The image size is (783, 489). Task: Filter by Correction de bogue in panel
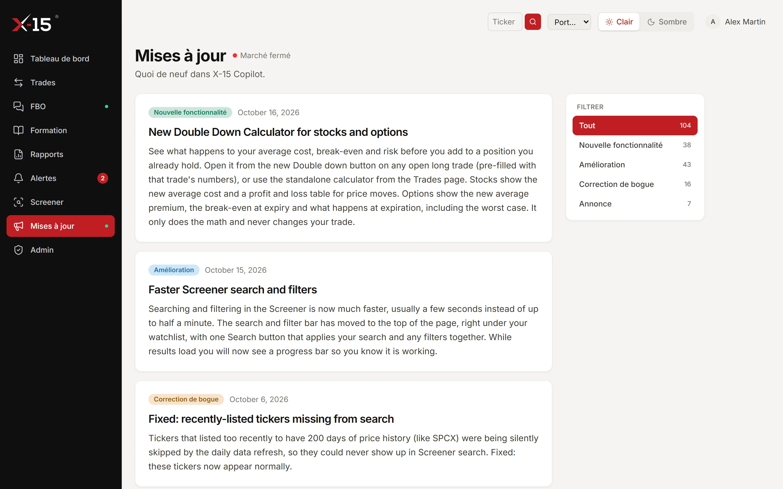click(x=635, y=184)
